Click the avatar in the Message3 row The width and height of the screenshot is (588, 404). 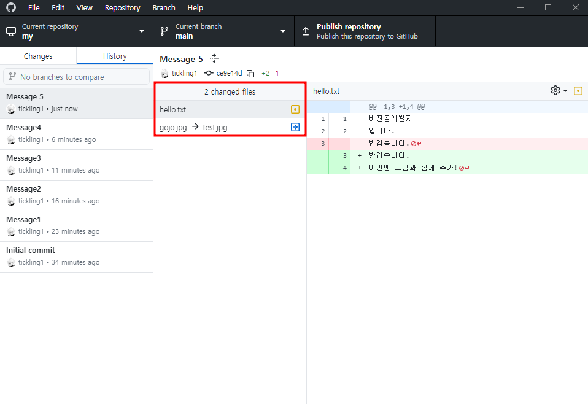[x=11, y=171]
